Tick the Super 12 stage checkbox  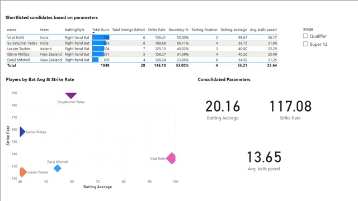[305, 44]
